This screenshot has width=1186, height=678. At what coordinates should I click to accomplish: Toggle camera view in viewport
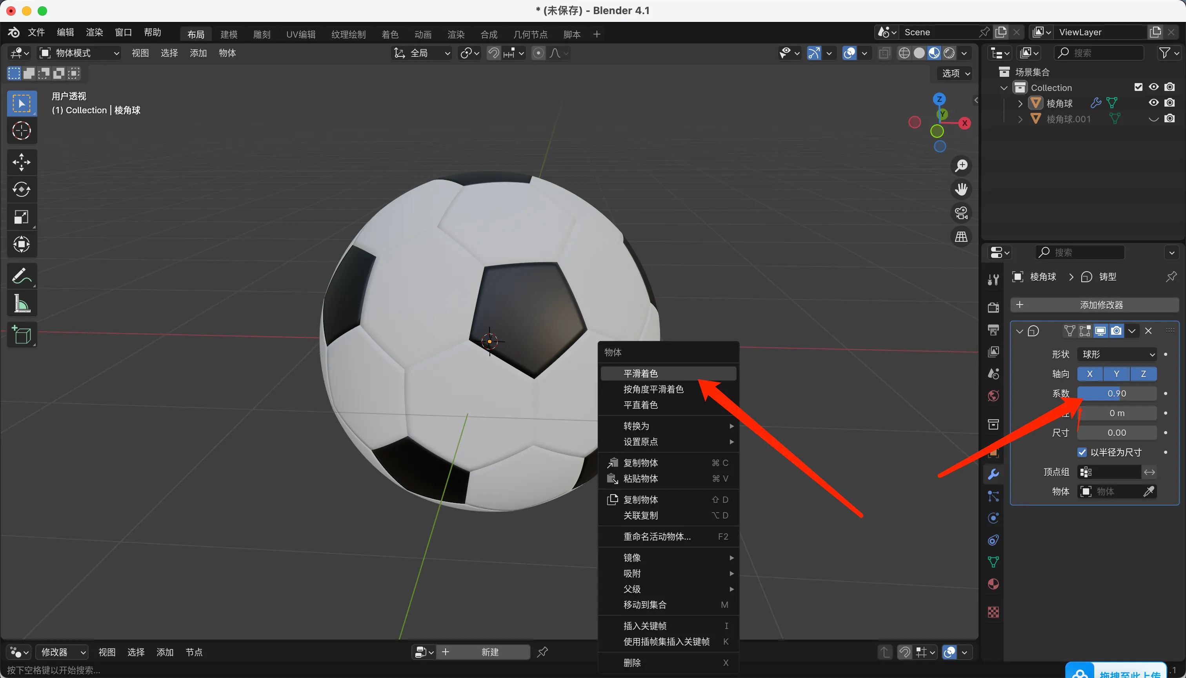pos(961,213)
